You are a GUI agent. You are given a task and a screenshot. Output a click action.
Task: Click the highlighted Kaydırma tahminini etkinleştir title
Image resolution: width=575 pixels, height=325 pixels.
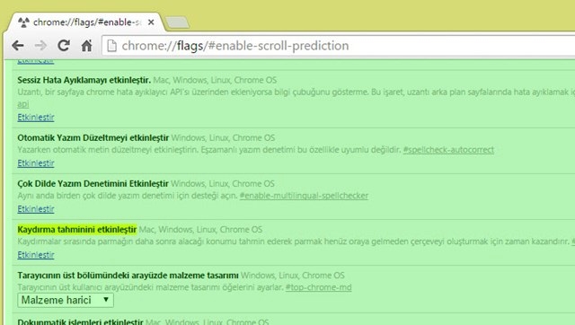click(77, 229)
